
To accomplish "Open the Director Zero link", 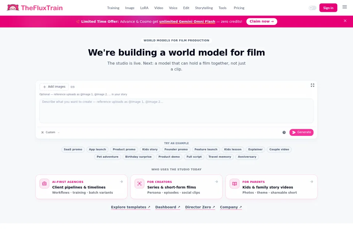I will point(200,207).
